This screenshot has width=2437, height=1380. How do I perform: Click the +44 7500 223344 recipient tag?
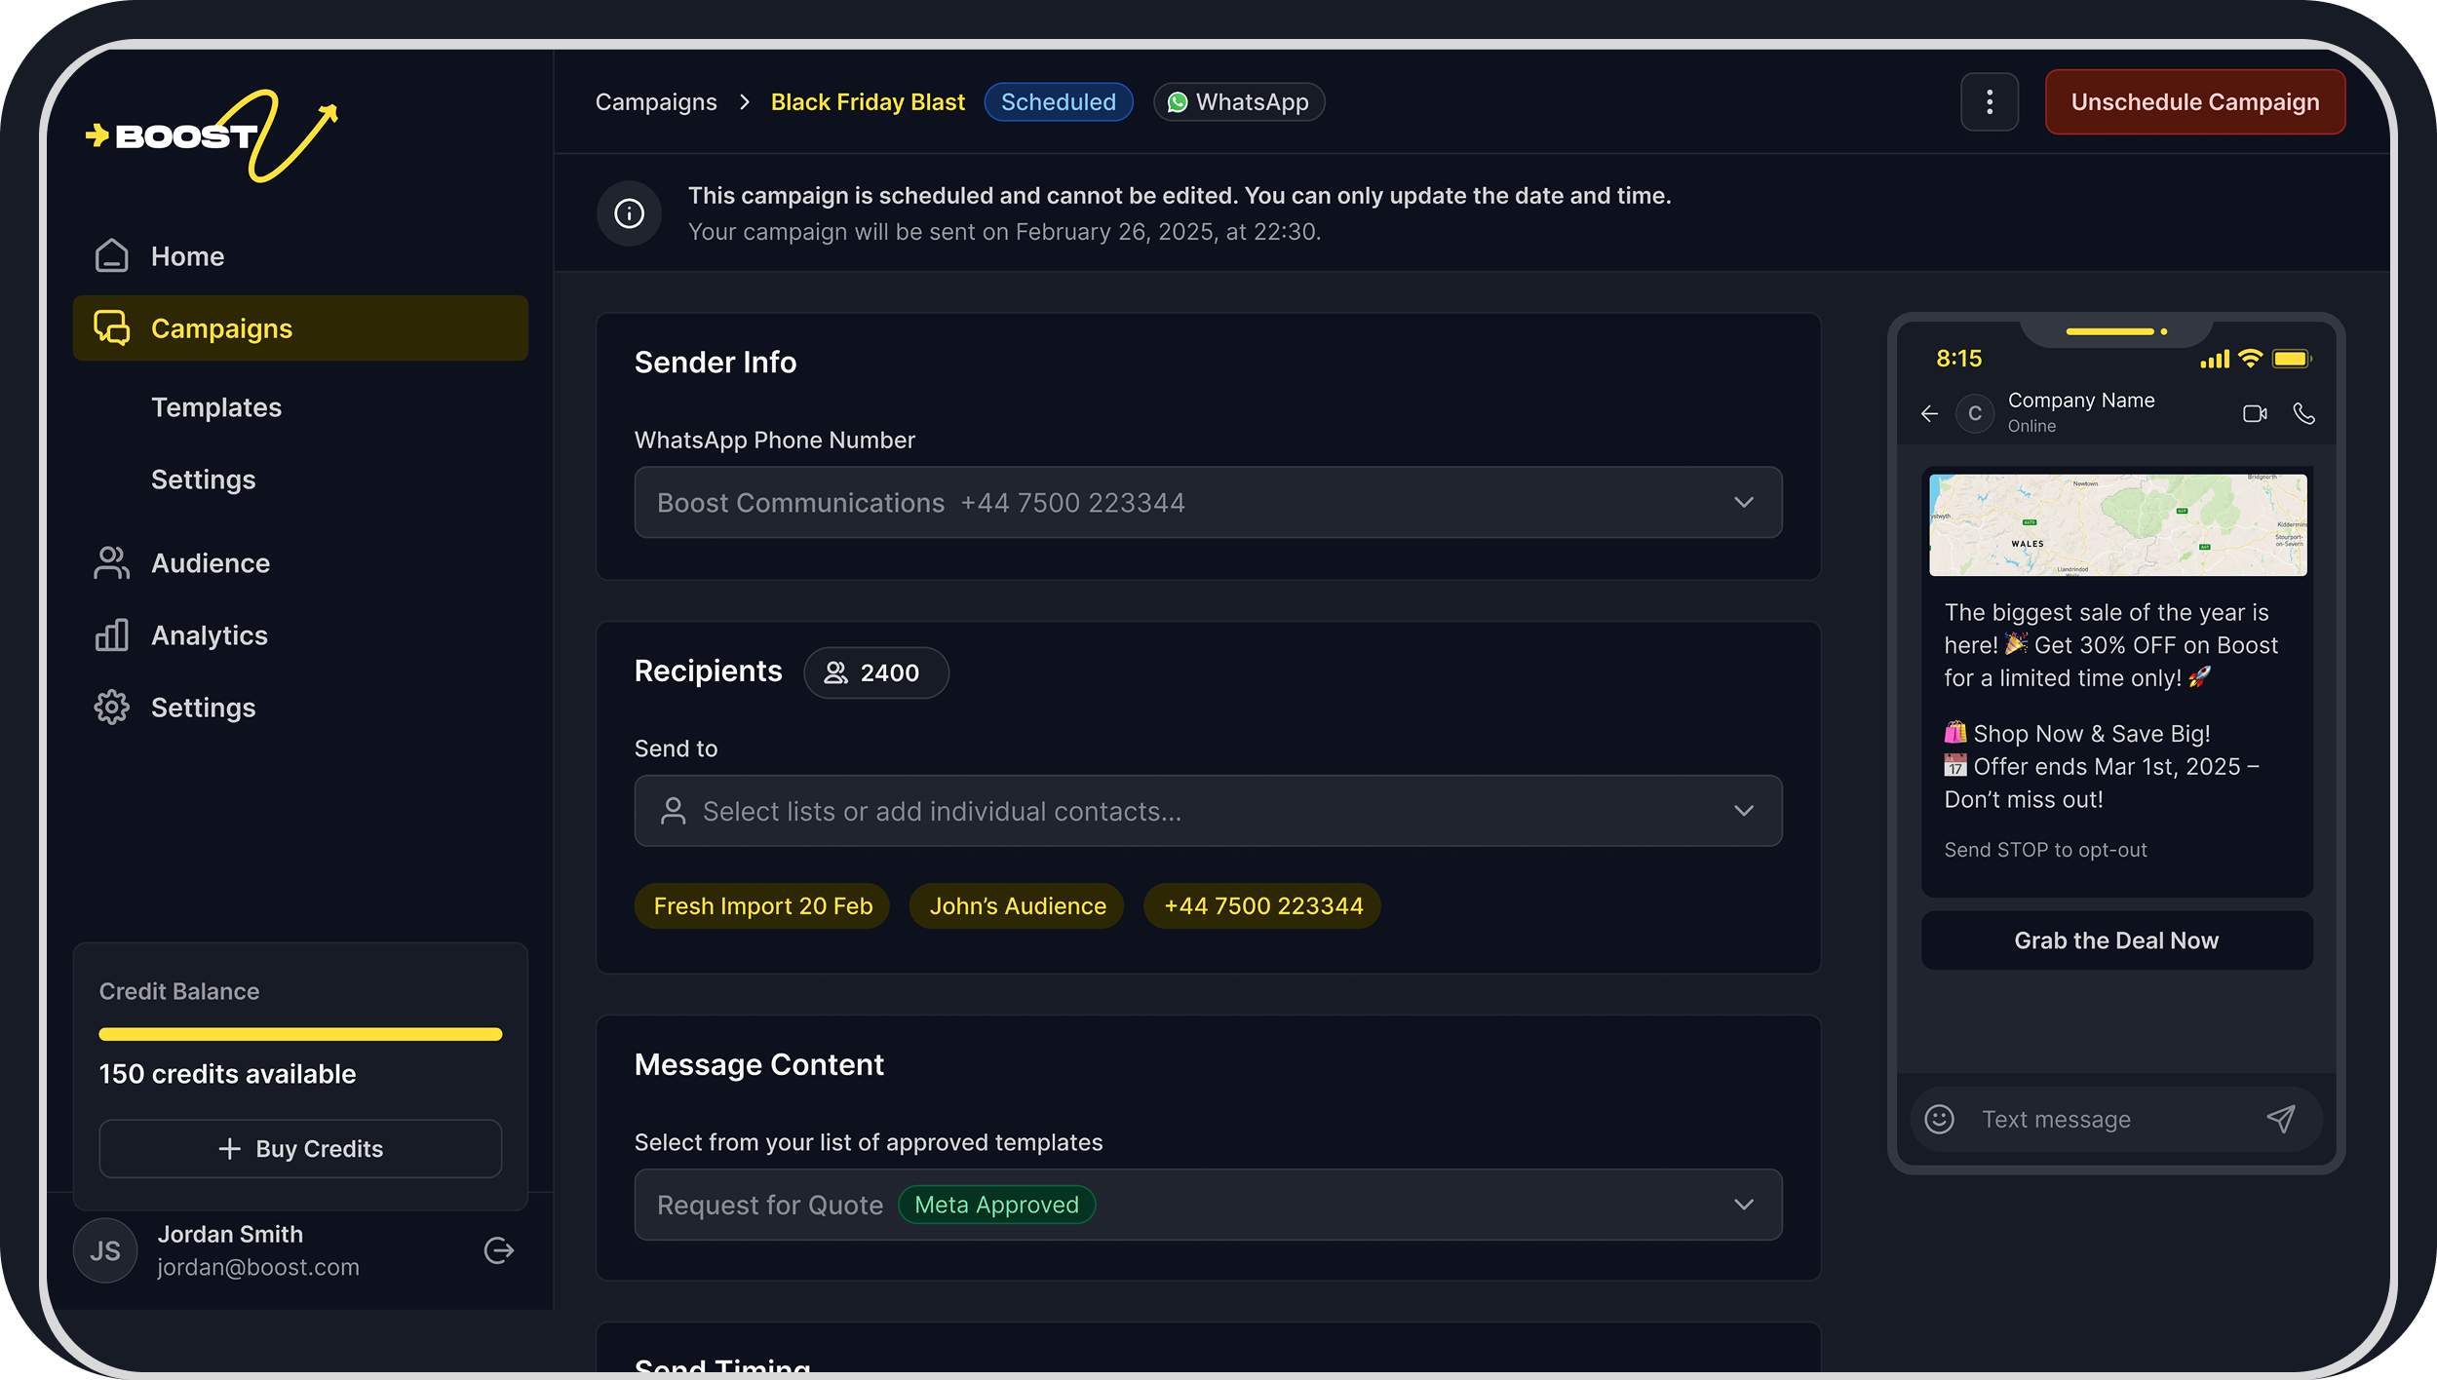coord(1262,906)
